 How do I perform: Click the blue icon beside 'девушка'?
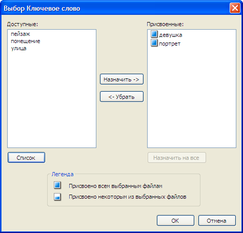click(154, 34)
